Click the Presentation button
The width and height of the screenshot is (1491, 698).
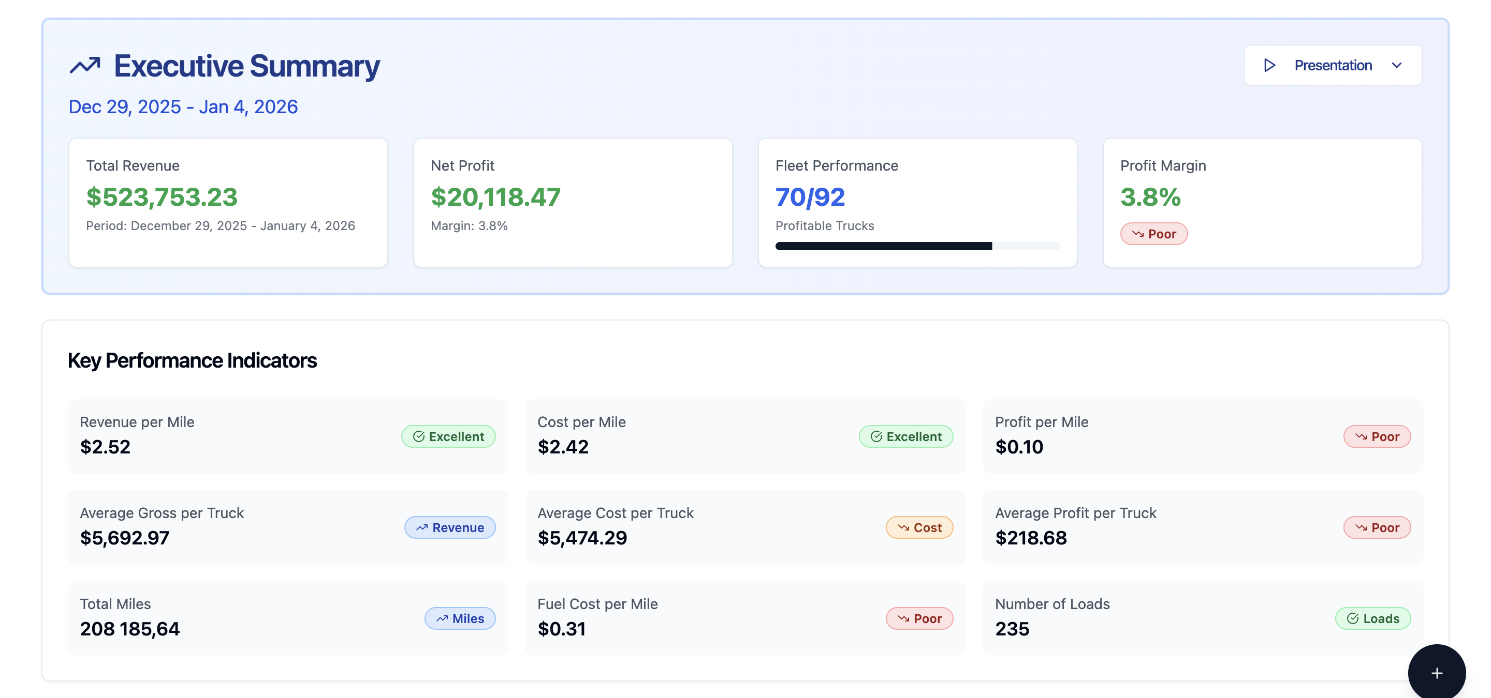[x=1333, y=65]
